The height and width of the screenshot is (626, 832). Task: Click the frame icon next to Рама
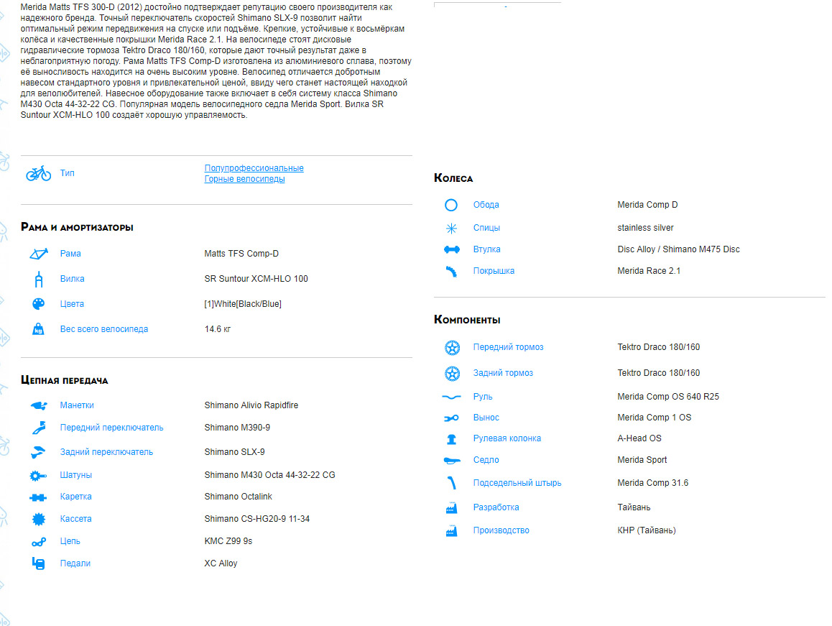[39, 254]
